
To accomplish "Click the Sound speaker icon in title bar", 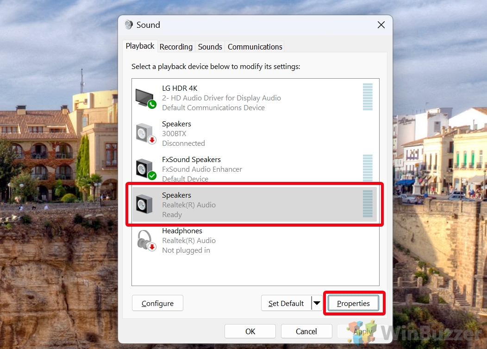I will pos(129,25).
